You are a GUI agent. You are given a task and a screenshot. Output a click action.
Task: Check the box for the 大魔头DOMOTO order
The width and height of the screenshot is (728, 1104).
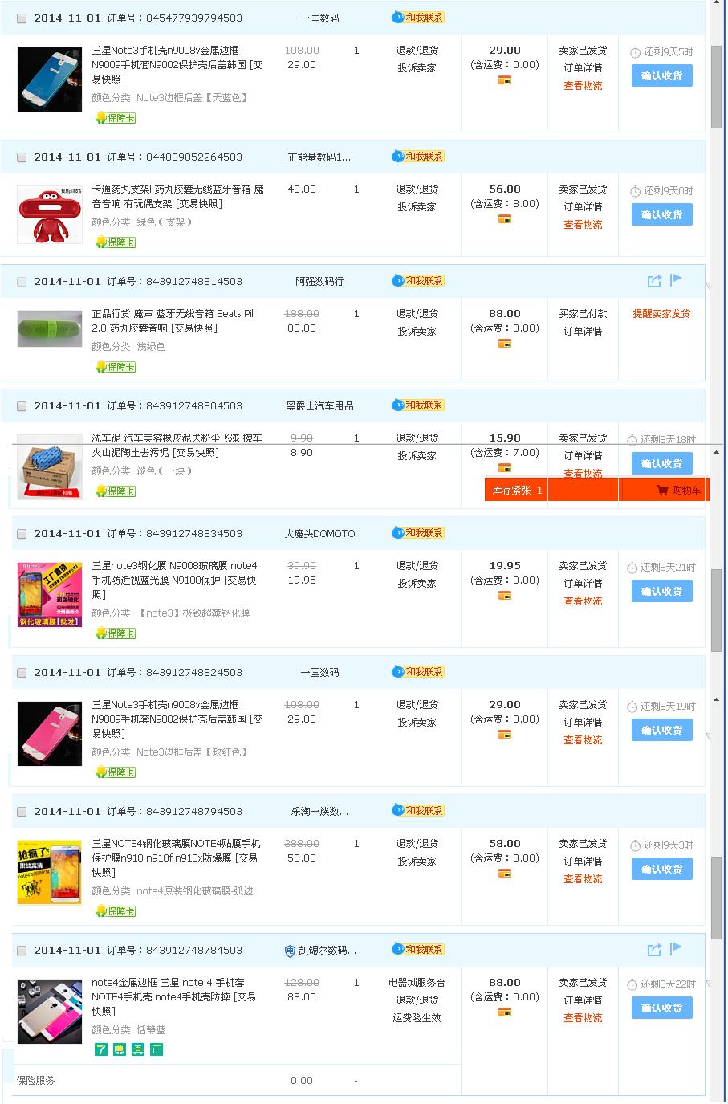[22, 534]
